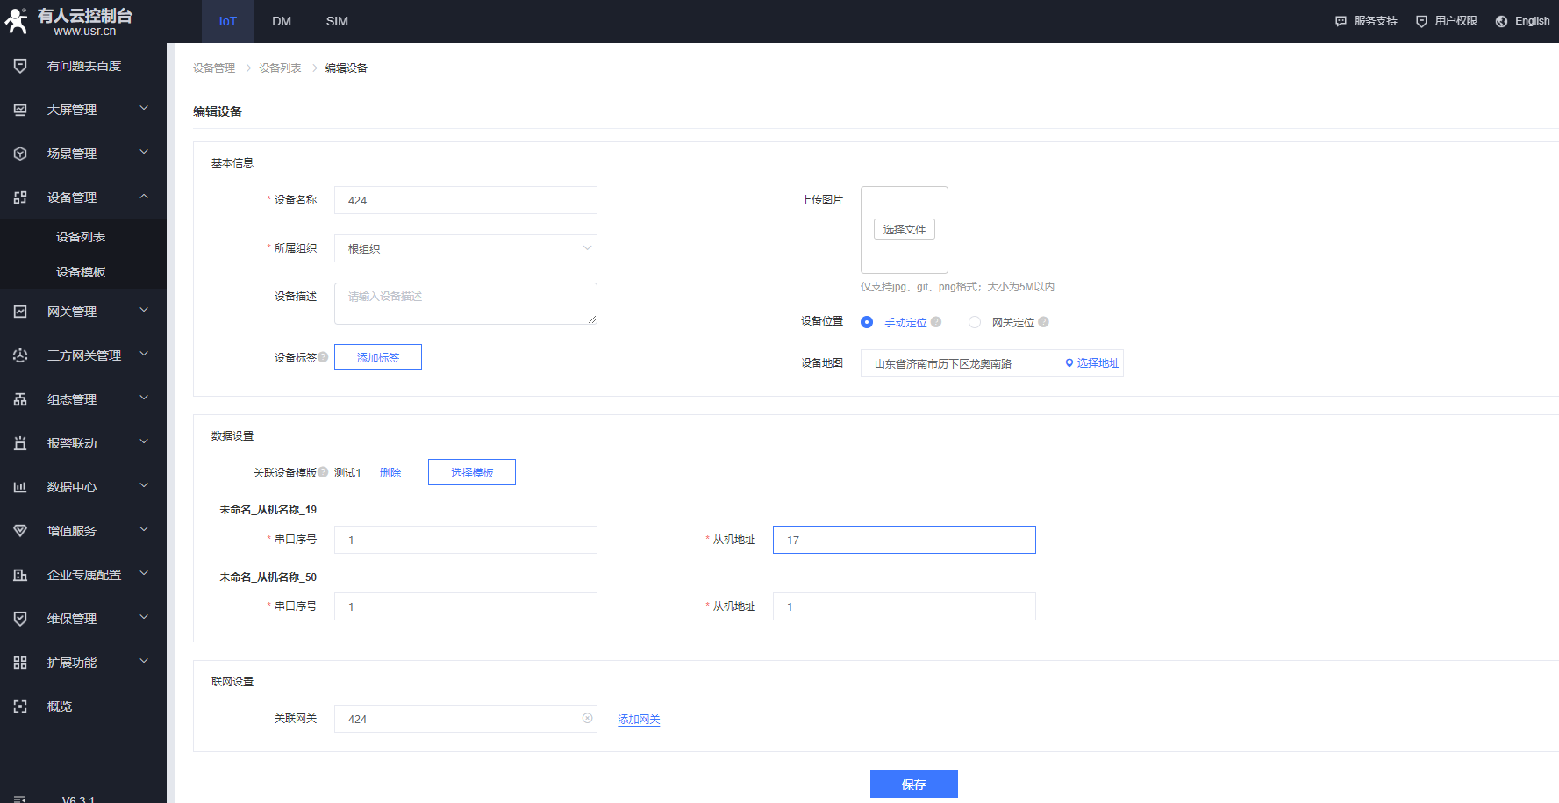1559x803 pixels.
Task: Collapse the 设备管理 sidebar section
Action: [x=144, y=197]
